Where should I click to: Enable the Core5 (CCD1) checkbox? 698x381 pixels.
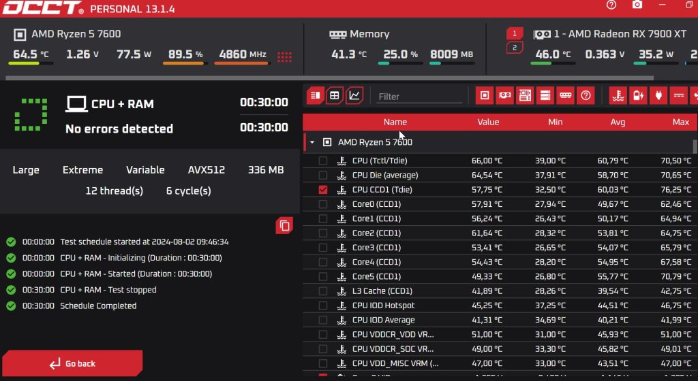[x=322, y=277]
